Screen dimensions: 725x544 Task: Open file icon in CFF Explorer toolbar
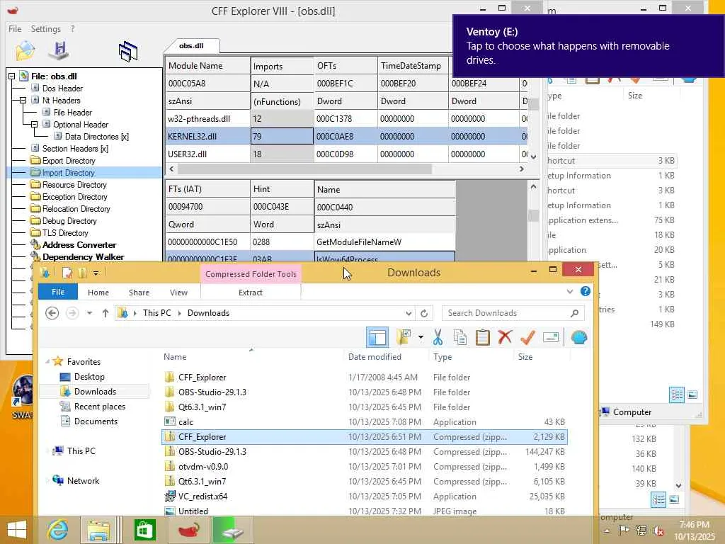tap(25, 51)
